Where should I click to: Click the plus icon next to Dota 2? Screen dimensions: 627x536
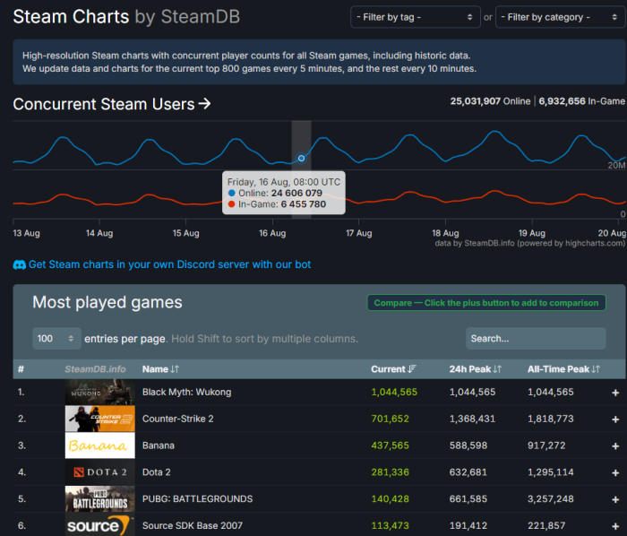pyautogui.click(x=615, y=473)
